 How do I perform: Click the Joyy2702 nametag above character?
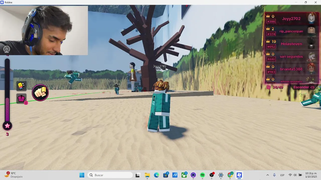pyautogui.click(x=159, y=66)
